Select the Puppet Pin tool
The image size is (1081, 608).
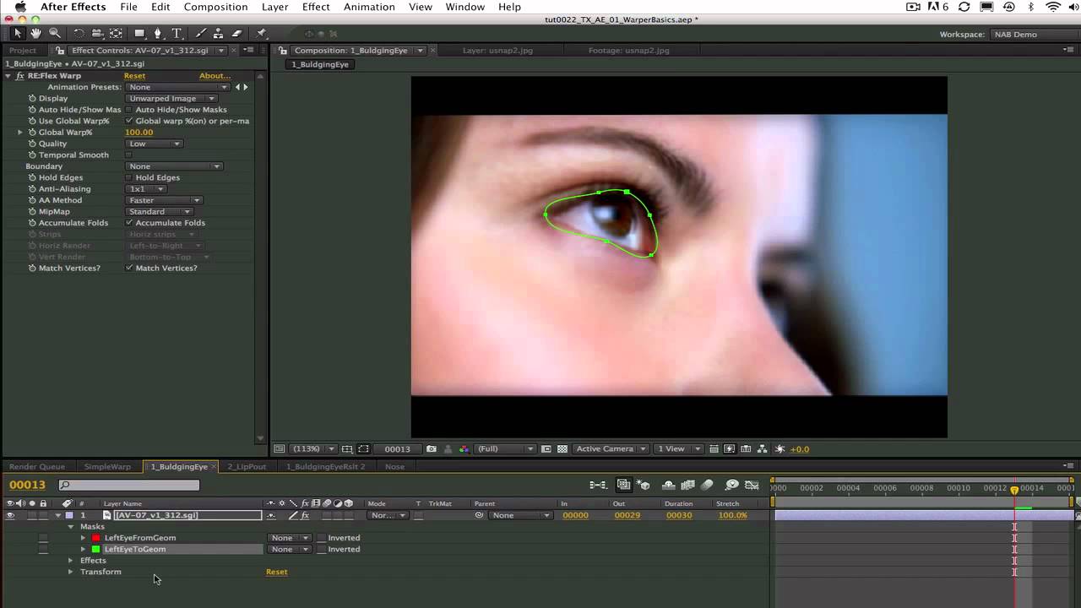(x=261, y=34)
